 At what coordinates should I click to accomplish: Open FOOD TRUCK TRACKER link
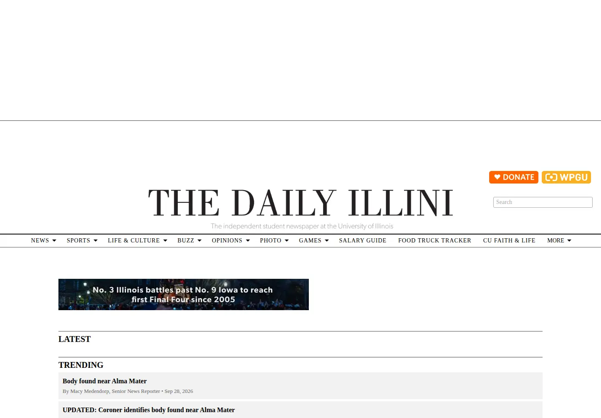(x=434, y=240)
